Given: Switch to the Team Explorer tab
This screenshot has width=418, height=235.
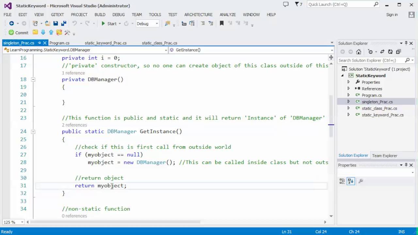Looking at the screenshot, I should click(x=385, y=156).
